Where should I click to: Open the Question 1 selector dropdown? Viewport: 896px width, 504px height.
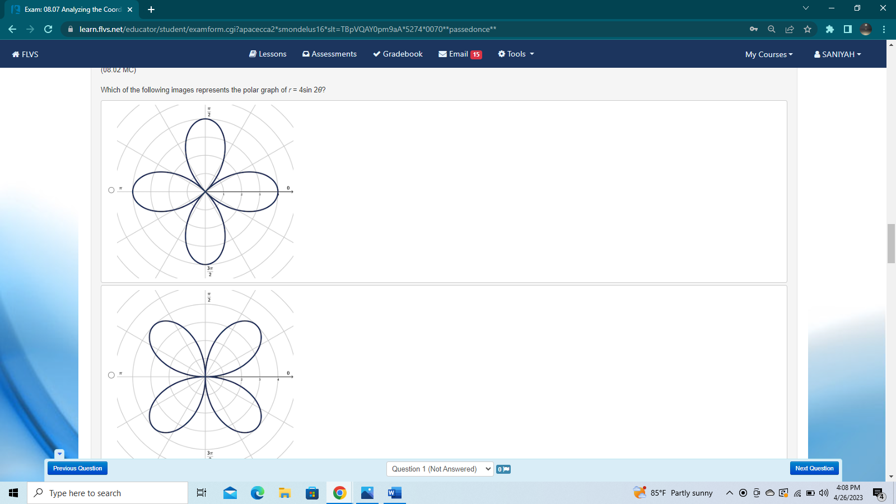pos(440,469)
